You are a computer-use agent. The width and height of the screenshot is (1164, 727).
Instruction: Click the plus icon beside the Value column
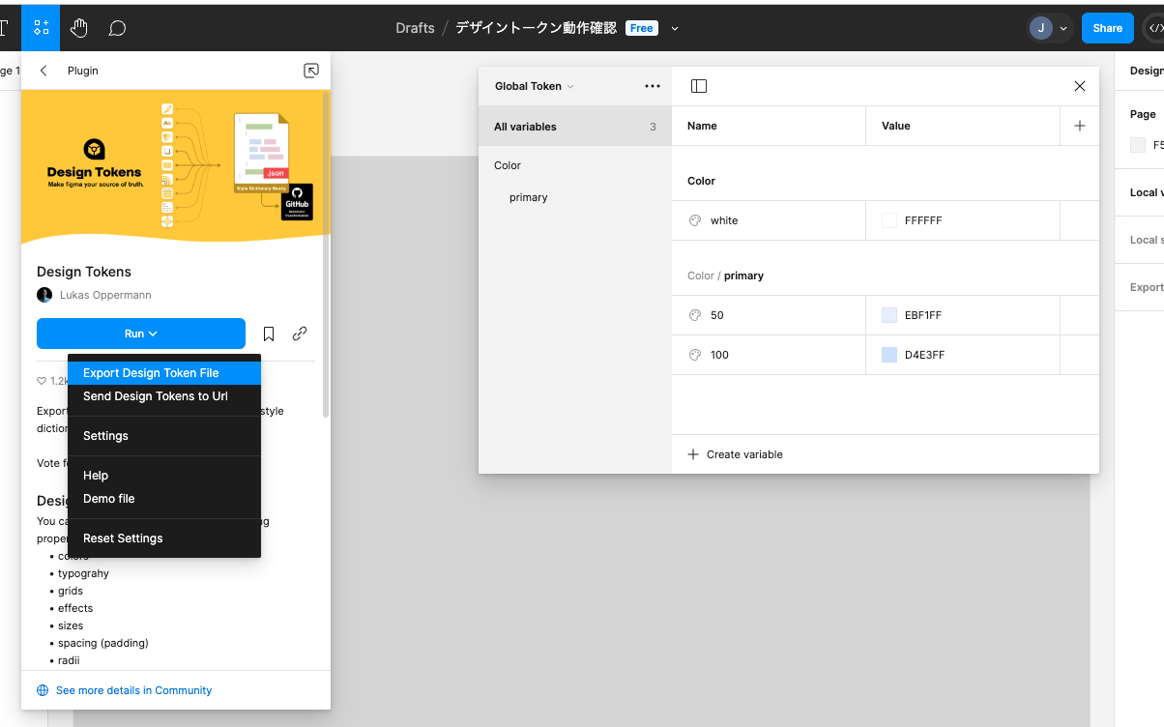pyautogui.click(x=1080, y=126)
